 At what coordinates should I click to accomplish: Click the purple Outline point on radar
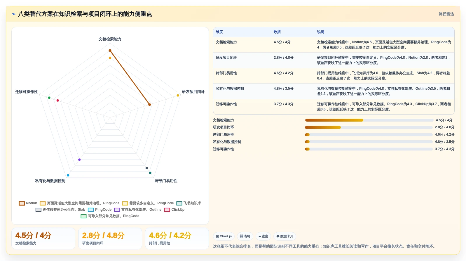point(79,160)
